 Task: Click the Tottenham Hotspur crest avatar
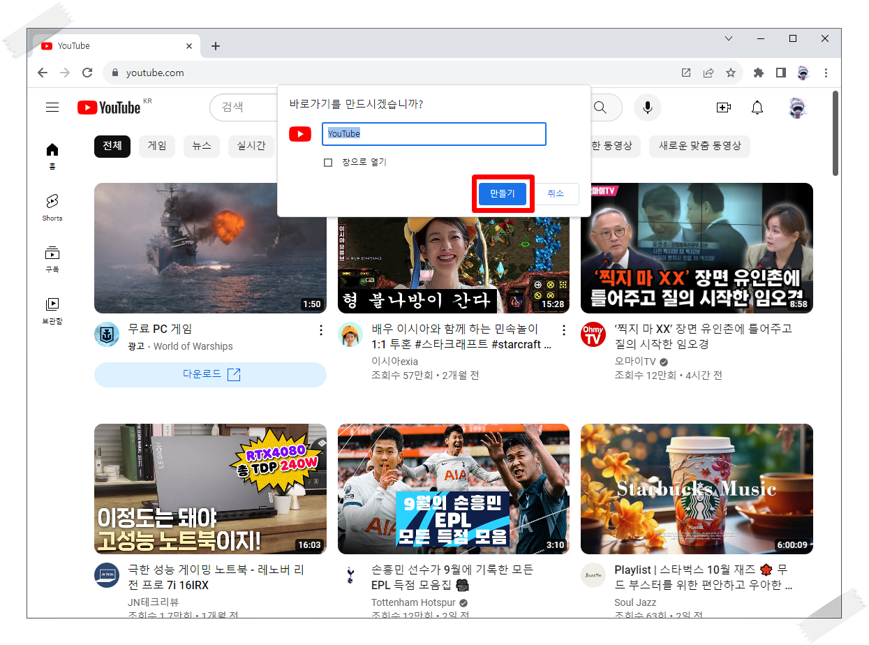350,575
